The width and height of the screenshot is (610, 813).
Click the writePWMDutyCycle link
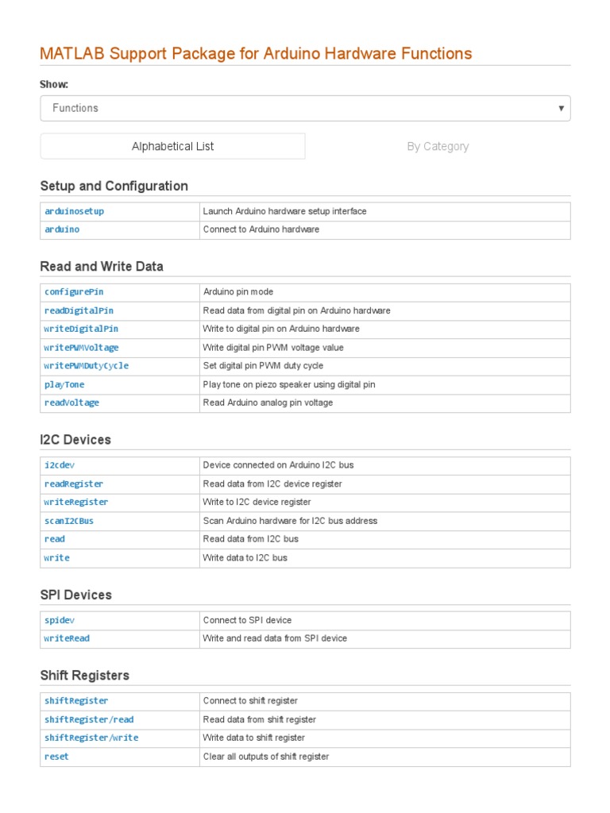(x=87, y=366)
